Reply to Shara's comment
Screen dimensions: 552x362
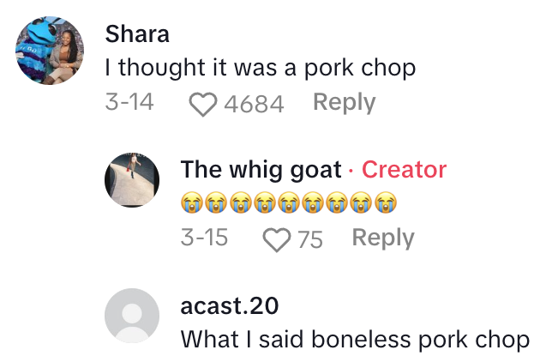(x=345, y=102)
